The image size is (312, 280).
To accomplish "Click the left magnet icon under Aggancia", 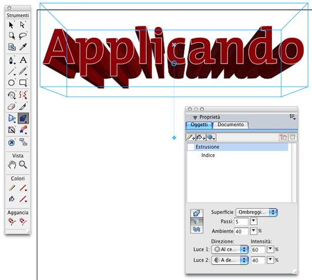I will click(12, 222).
